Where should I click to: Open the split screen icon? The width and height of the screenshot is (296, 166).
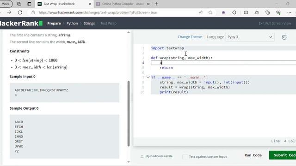(246, 12)
